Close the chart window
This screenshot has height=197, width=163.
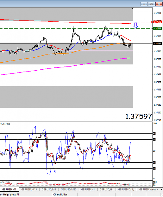coord(159,4)
